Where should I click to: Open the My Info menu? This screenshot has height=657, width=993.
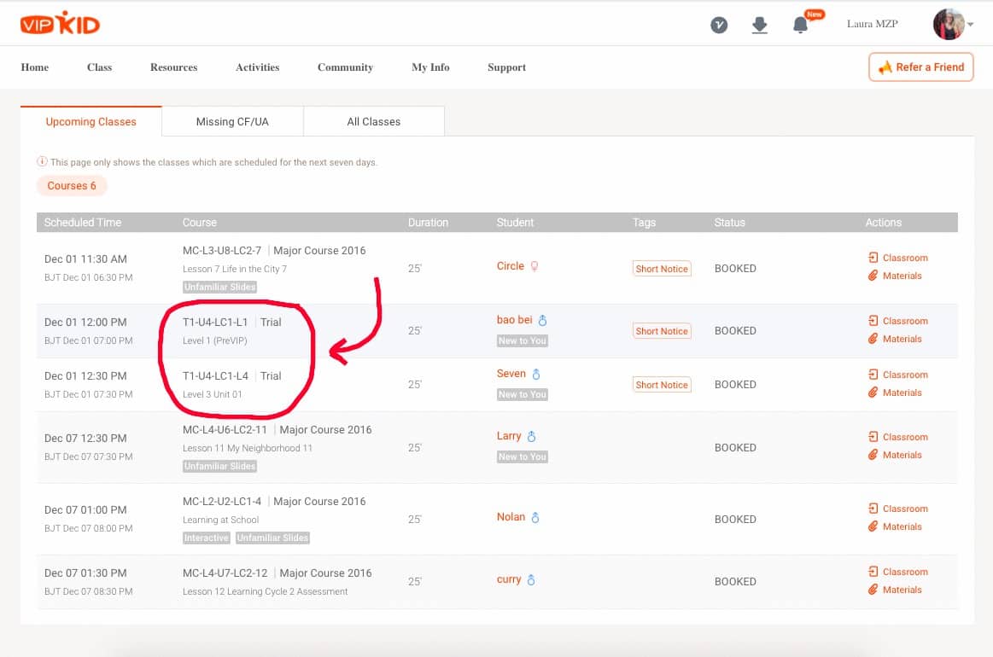(429, 67)
